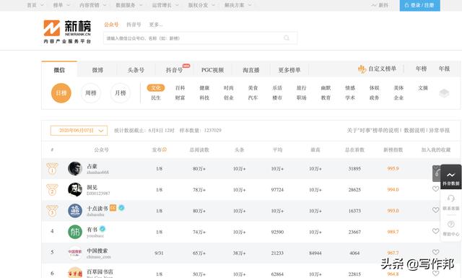Open the 2020年06月07日 date dropdown
462x278 pixels.
click(x=79, y=131)
